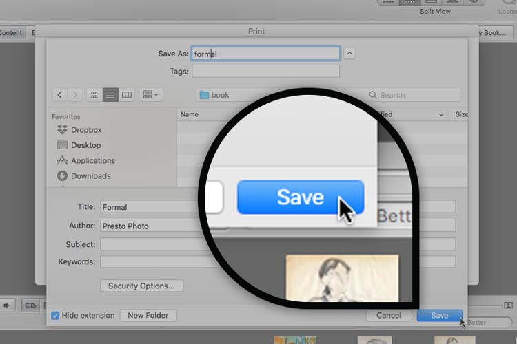
Task: Click the Security Options button
Action: tap(141, 286)
